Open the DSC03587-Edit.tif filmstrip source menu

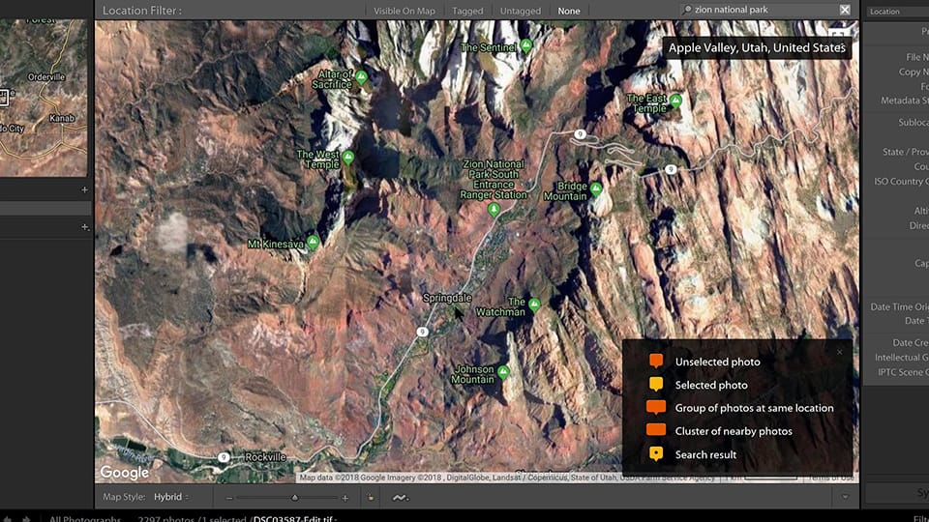click(294, 519)
